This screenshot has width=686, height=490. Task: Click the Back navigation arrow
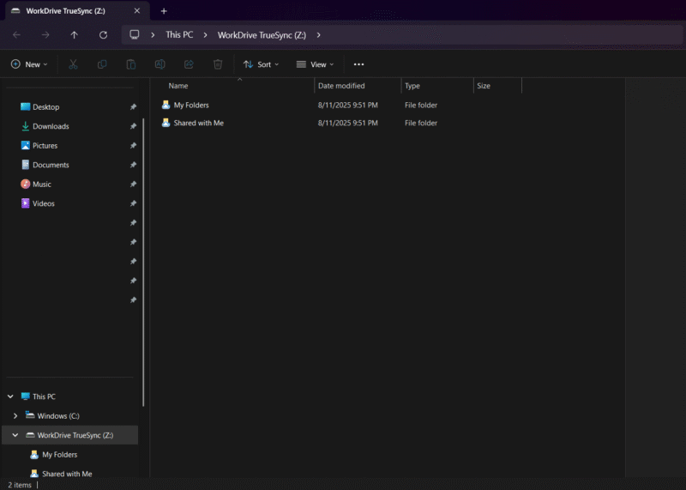coord(16,35)
